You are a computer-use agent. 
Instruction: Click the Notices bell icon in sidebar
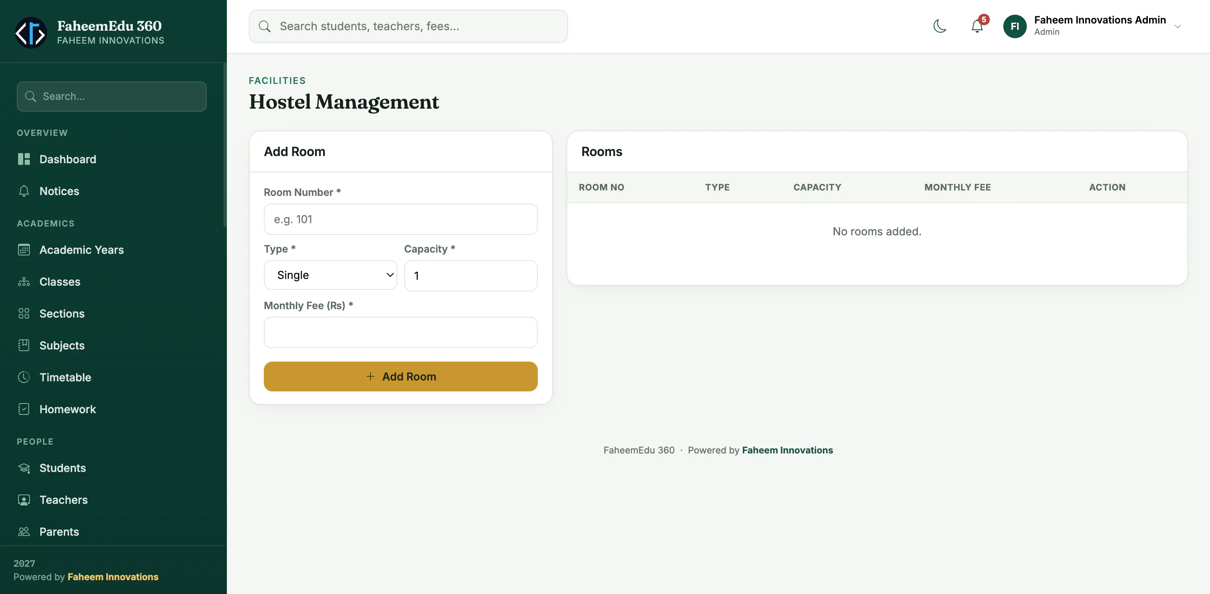pyautogui.click(x=24, y=191)
